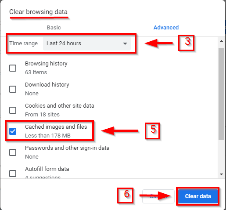The image size is (226, 210).
Task: Uncheck Cached images and files checkbox
Action: point(13,131)
